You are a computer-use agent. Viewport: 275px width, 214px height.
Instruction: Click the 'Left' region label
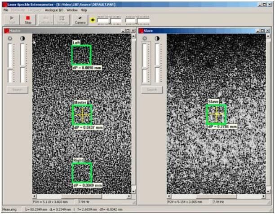pyautogui.click(x=76, y=43)
